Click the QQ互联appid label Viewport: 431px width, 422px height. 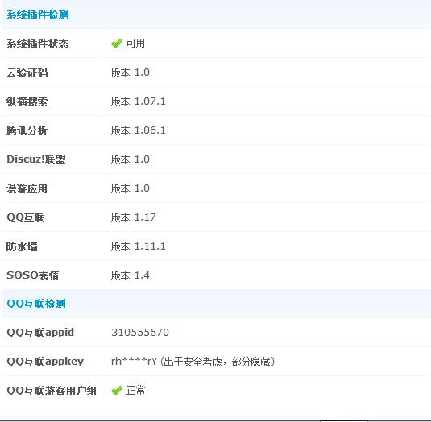(40, 333)
